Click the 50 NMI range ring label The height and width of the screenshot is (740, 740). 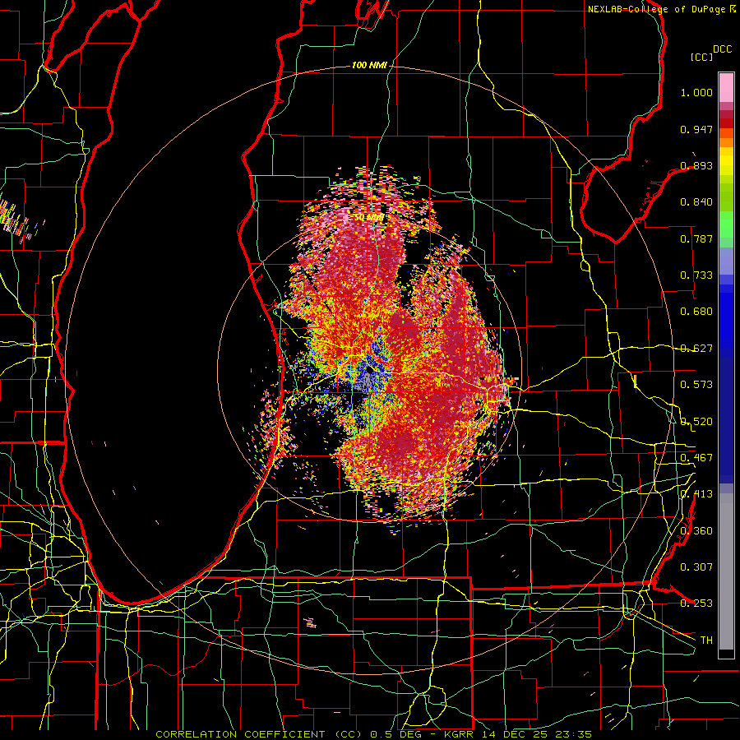tap(369, 218)
